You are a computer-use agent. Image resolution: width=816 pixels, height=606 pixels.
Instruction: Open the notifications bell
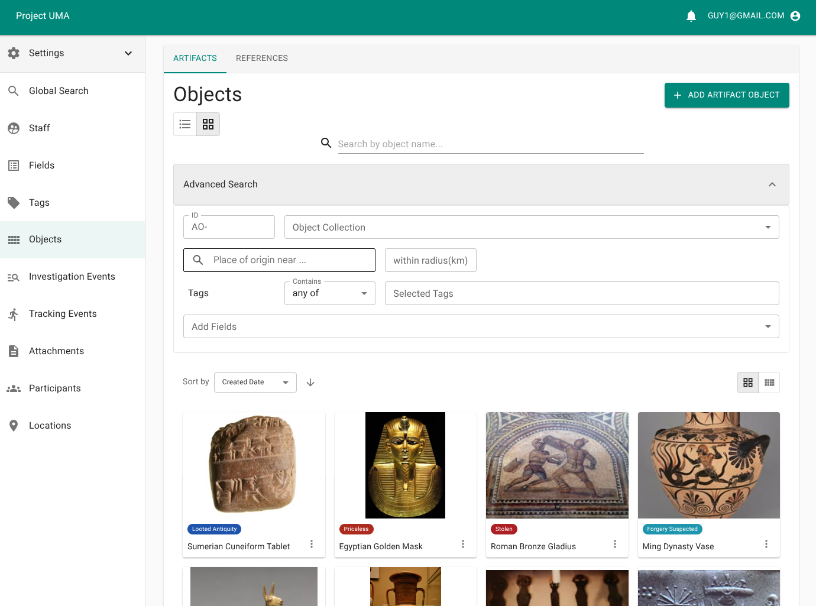691,16
